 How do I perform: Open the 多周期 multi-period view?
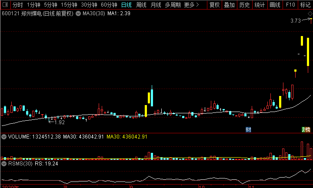173,5
